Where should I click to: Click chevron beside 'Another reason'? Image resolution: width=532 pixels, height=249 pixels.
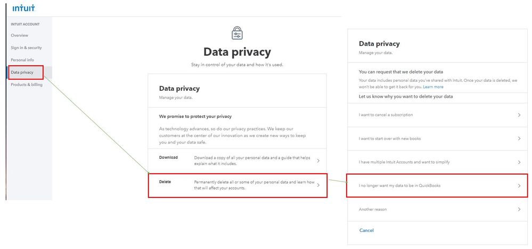pos(519,209)
